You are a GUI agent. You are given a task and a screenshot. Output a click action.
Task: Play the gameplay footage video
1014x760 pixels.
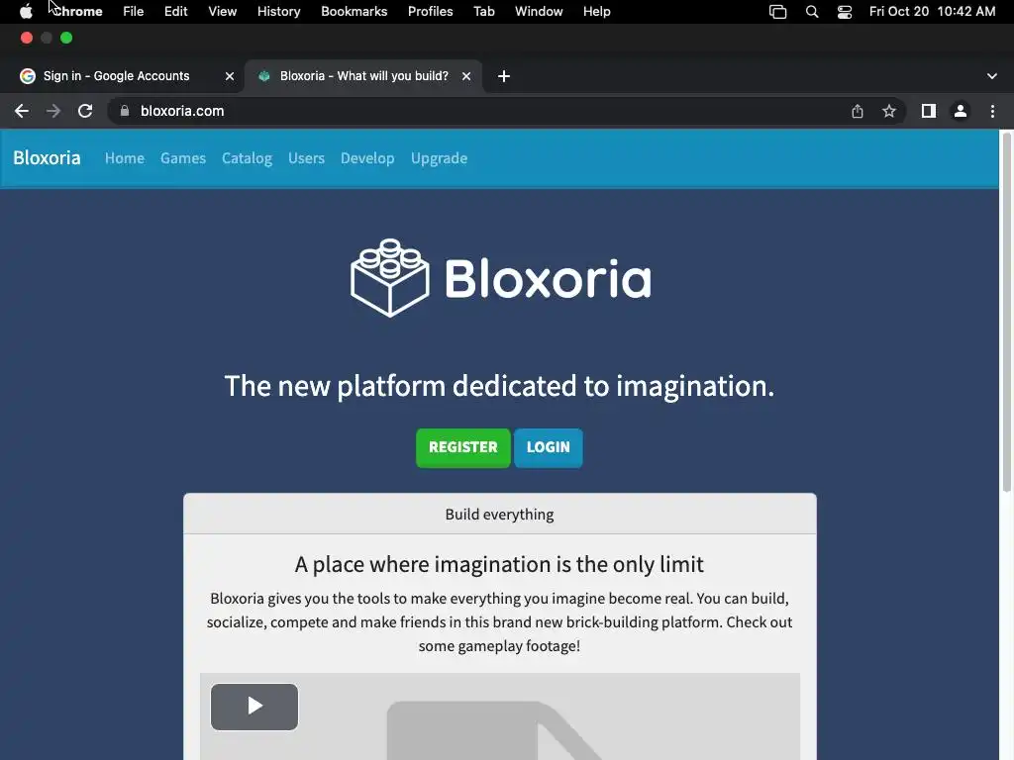click(254, 707)
